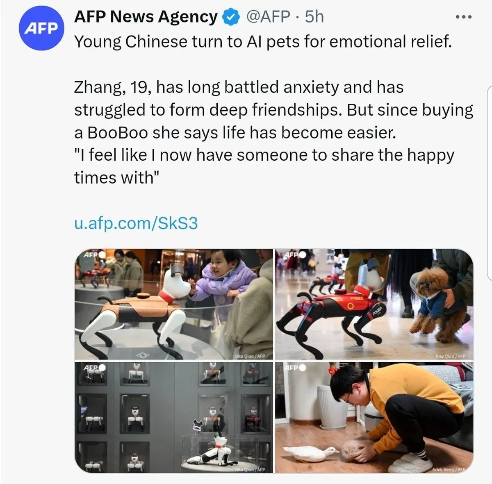Open AFP News Agency display name

[x=146, y=17]
